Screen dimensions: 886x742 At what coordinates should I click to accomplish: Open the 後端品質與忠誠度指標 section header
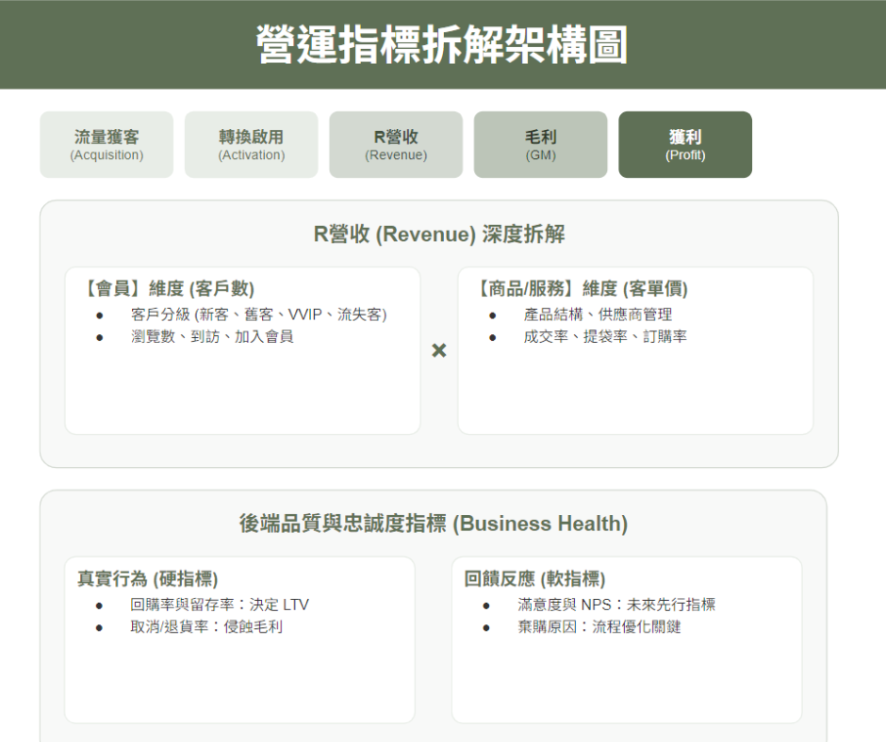(x=443, y=524)
